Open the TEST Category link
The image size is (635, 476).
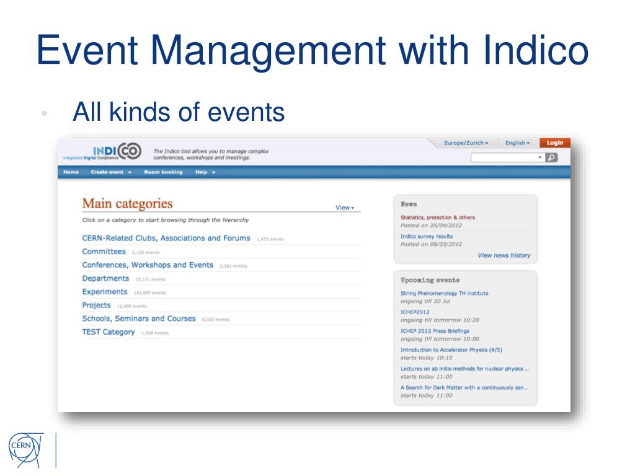coord(109,332)
